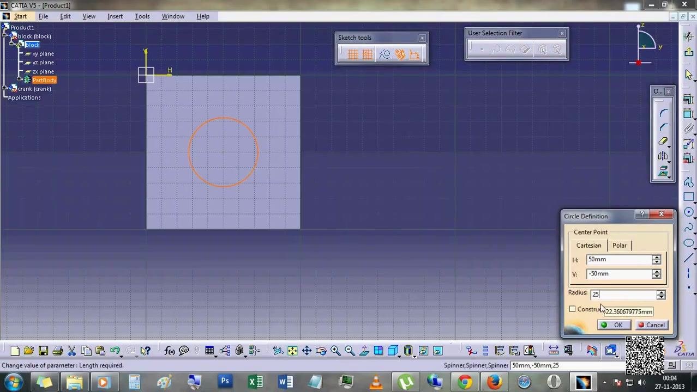This screenshot has width=697, height=392.
Task: Toggle the Grid icon in Sketch tools
Action: click(x=353, y=54)
